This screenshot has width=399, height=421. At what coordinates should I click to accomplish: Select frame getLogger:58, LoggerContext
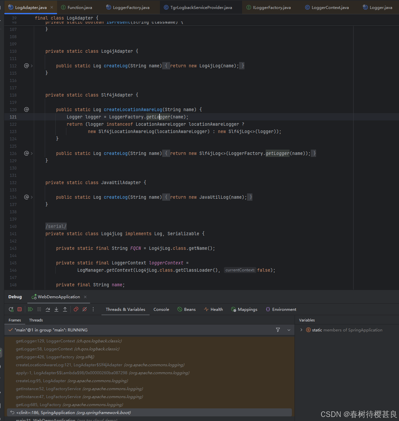149,349
